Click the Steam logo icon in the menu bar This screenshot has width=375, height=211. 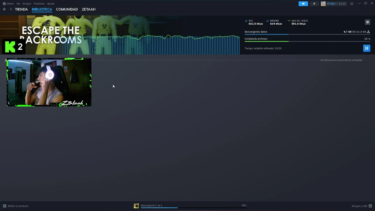tap(4, 4)
